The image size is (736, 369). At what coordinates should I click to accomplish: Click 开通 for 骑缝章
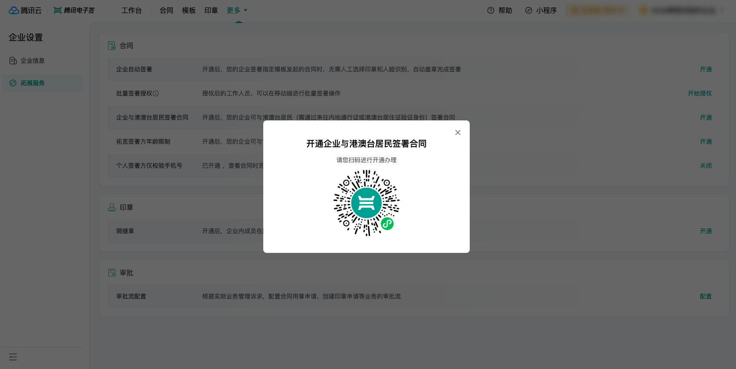click(706, 231)
